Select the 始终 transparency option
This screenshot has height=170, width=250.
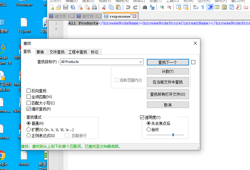pos(148,129)
